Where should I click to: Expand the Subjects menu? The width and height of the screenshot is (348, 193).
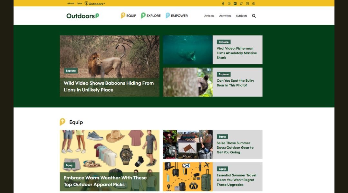tap(241, 16)
